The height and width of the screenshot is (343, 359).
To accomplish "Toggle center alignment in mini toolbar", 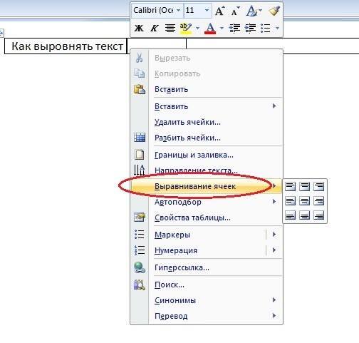I will [170, 29].
